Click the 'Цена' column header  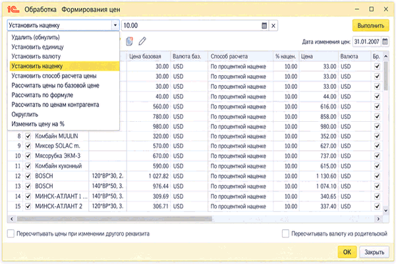click(x=319, y=57)
